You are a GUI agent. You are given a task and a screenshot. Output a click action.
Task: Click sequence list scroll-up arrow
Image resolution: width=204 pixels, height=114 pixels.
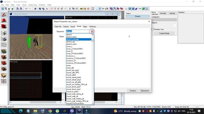pos(93,35)
